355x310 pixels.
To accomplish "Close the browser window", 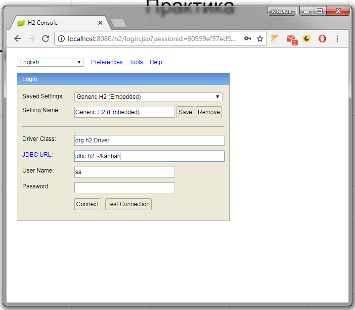I will click(x=338, y=11).
